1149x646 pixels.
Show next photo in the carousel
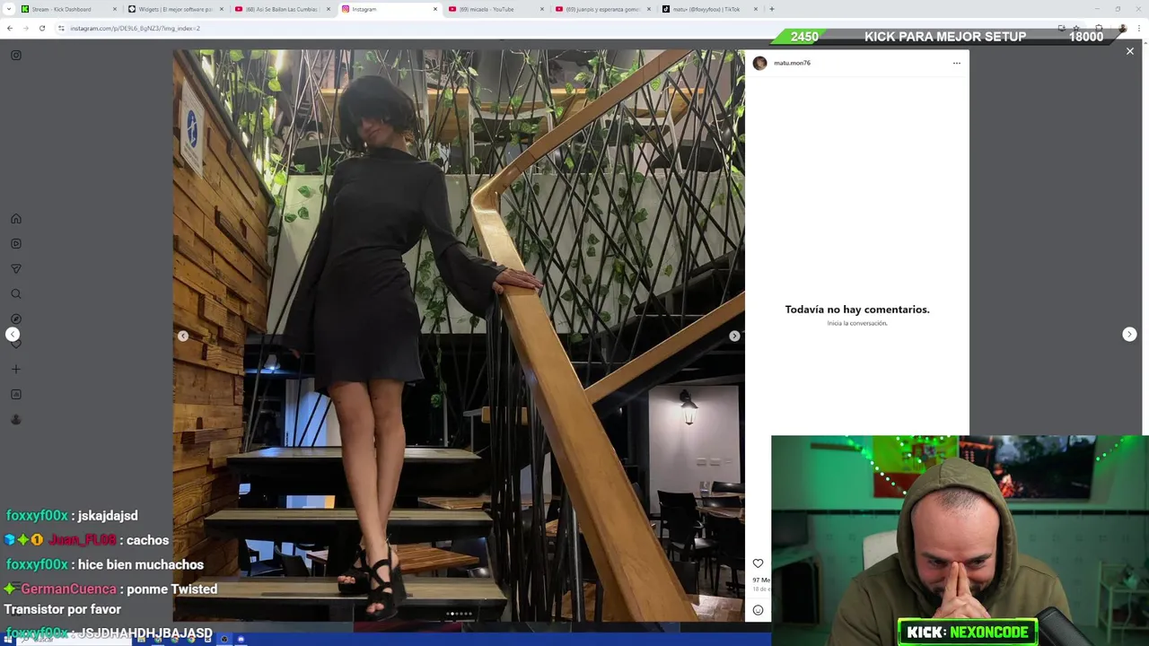coord(734,336)
